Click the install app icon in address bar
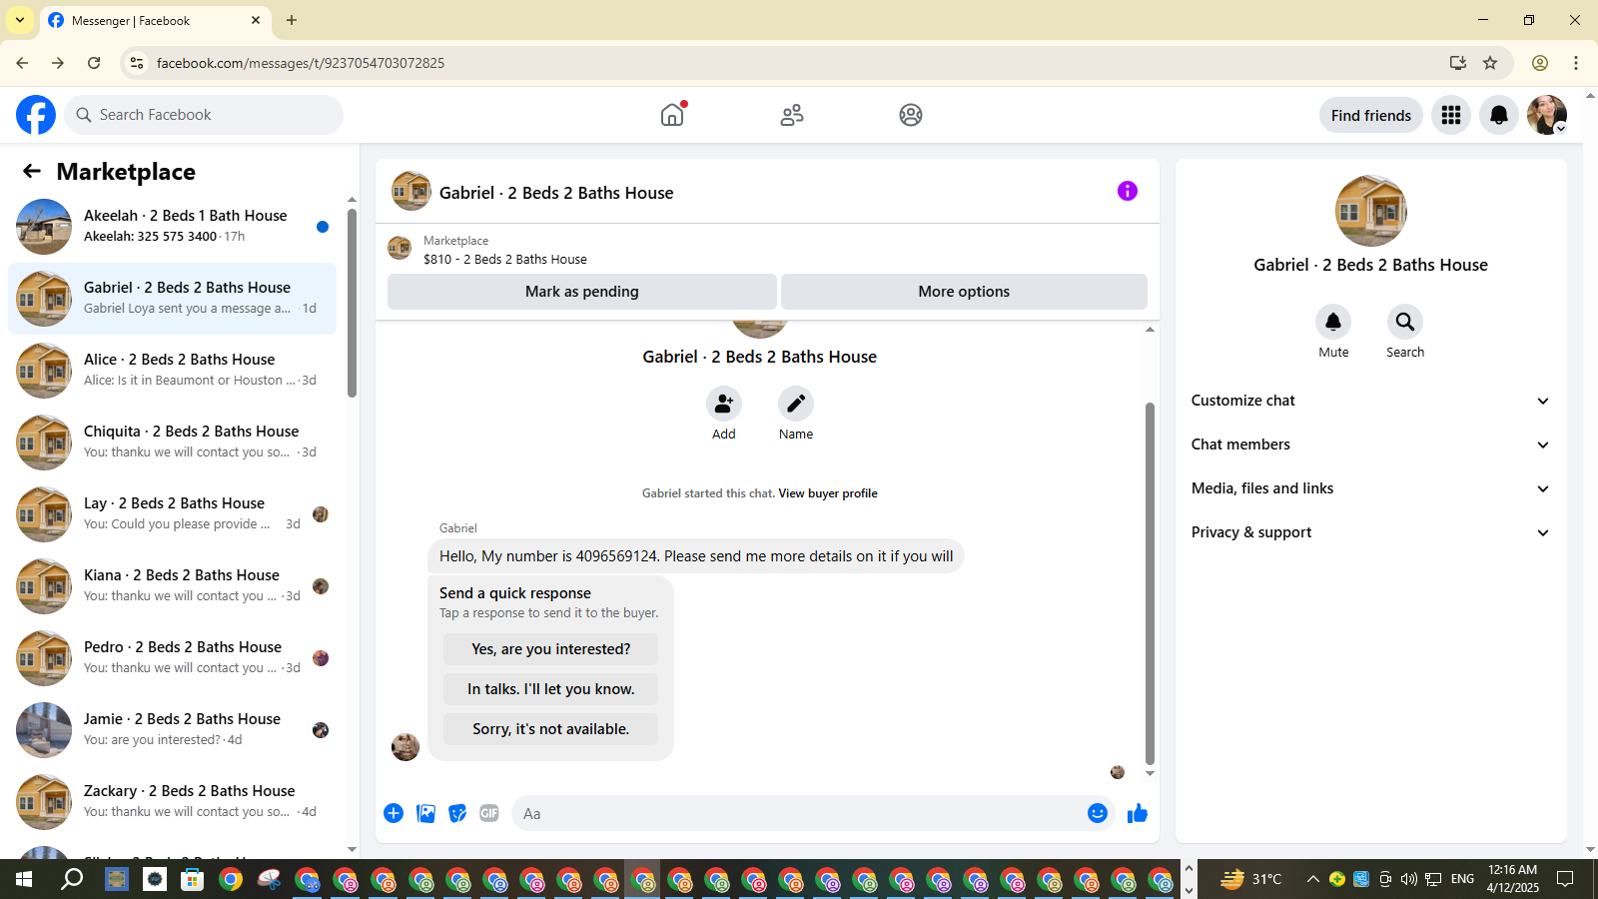This screenshot has height=899, width=1598. coord(1458,63)
